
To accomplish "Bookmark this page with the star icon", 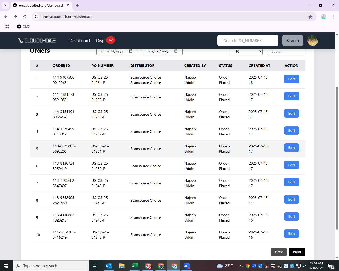I will [x=310, y=17].
